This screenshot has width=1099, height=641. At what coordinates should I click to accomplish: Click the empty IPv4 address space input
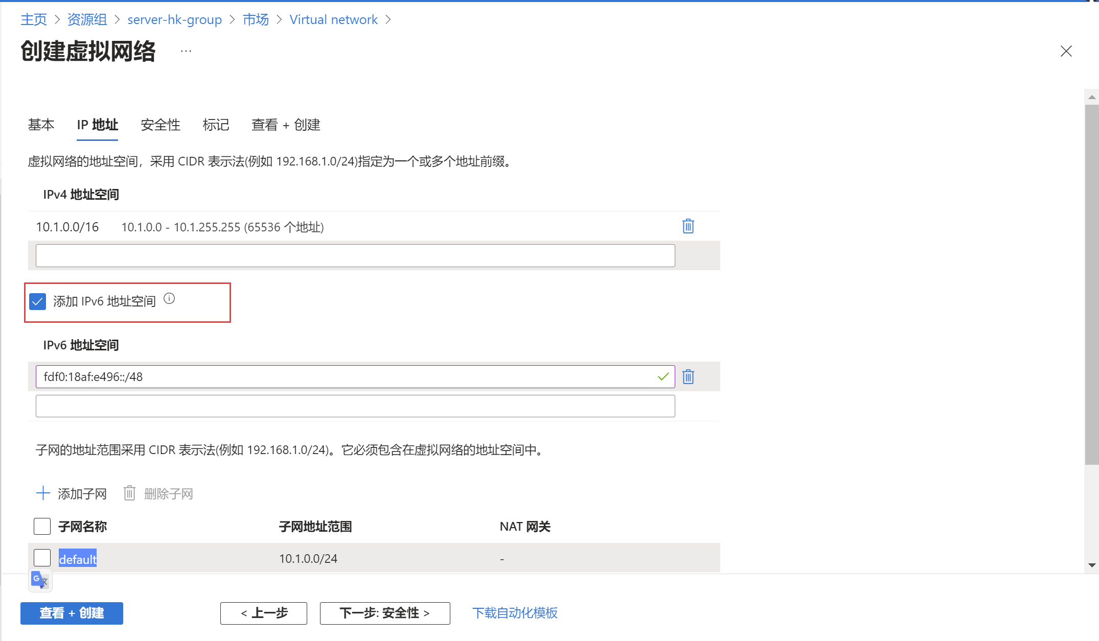355,255
